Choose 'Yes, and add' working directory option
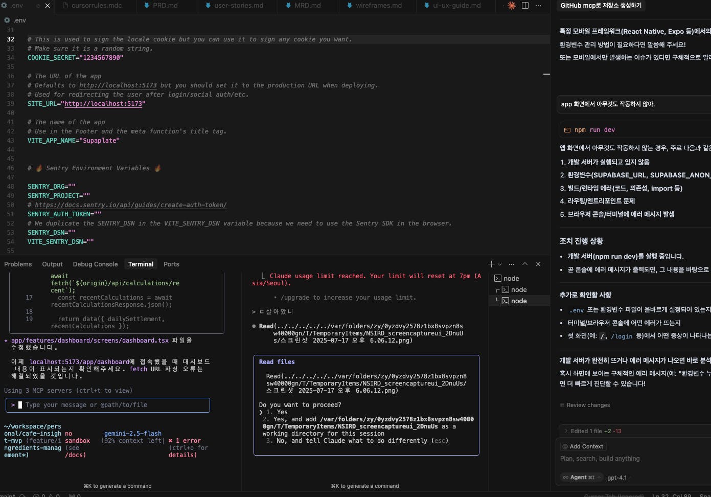 click(368, 426)
